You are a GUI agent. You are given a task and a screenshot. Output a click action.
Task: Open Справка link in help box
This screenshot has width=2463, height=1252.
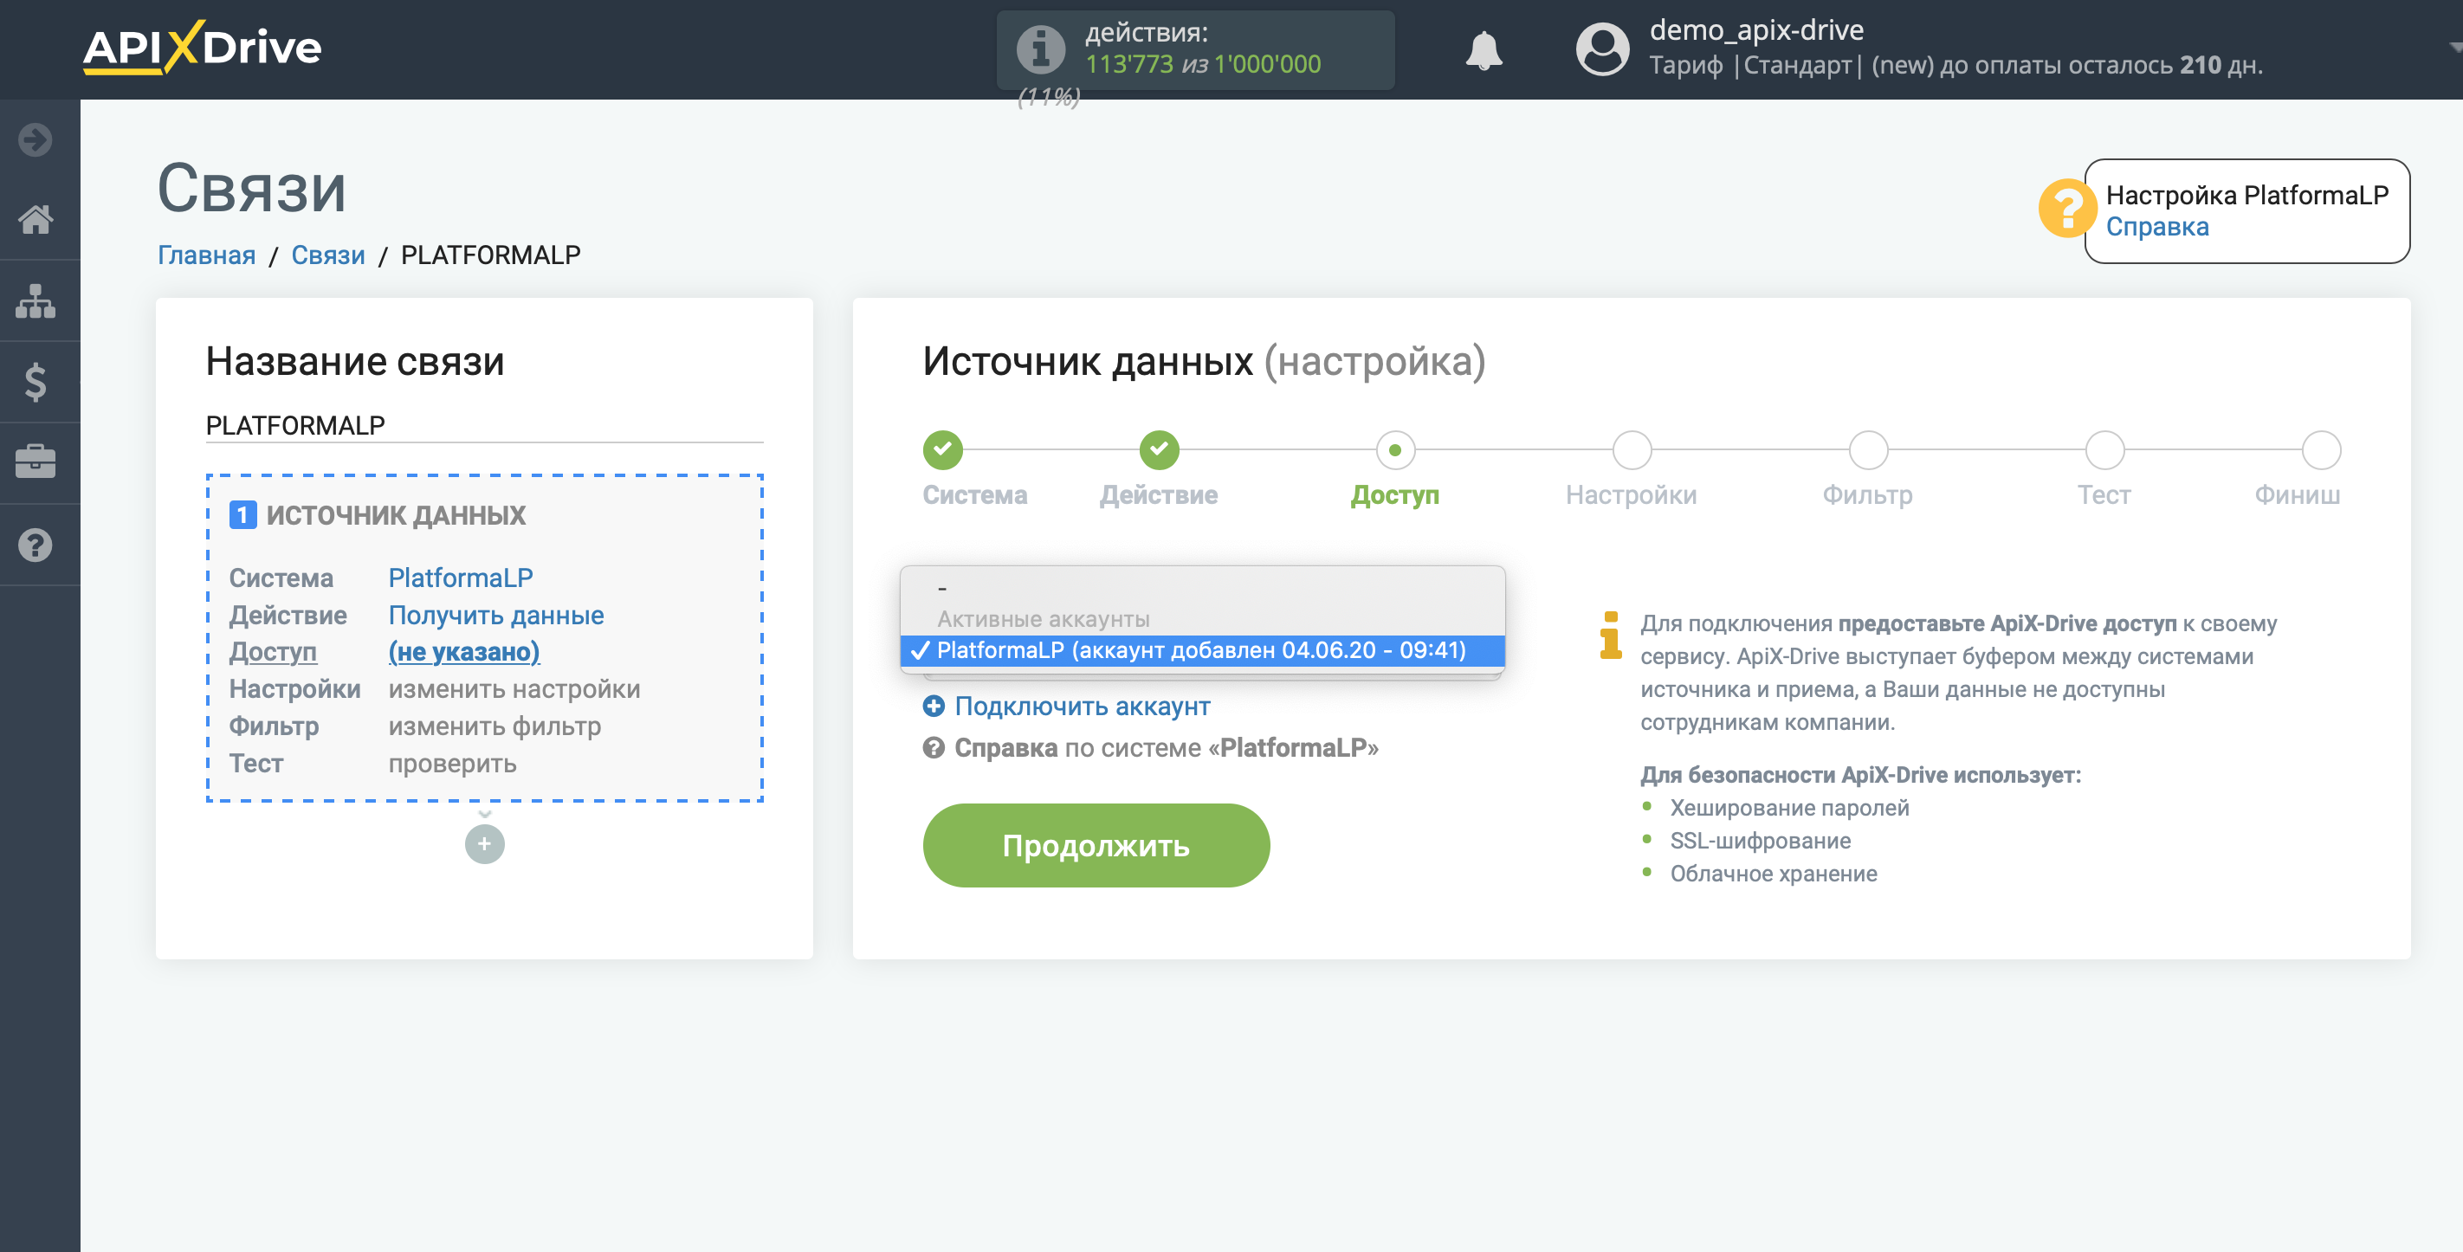click(x=2156, y=228)
